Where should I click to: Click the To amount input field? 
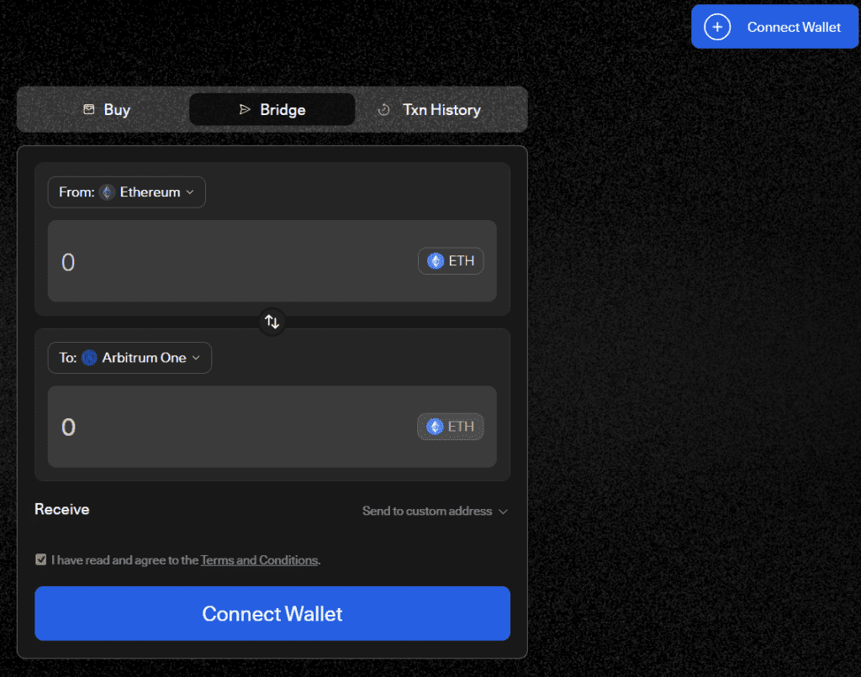227,428
